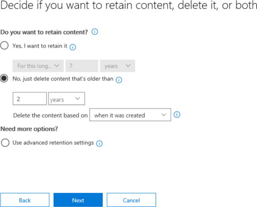This screenshot has height=207, width=257.
Task: Open info icon after 'delete content that's older than'
Action: click(119, 80)
